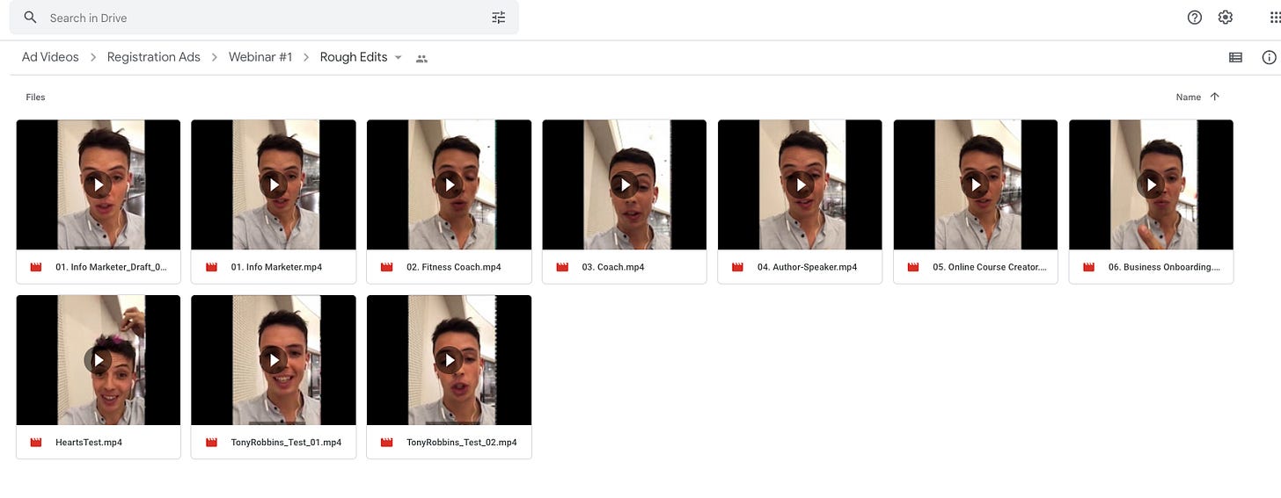The width and height of the screenshot is (1281, 498).
Task: Play 01. Info Marketer.mp4 preview
Action: point(274,184)
